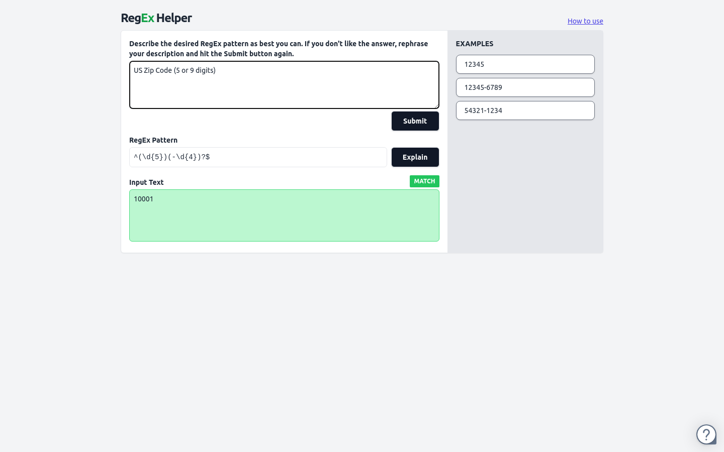Focus the pattern description text area

click(x=284, y=85)
